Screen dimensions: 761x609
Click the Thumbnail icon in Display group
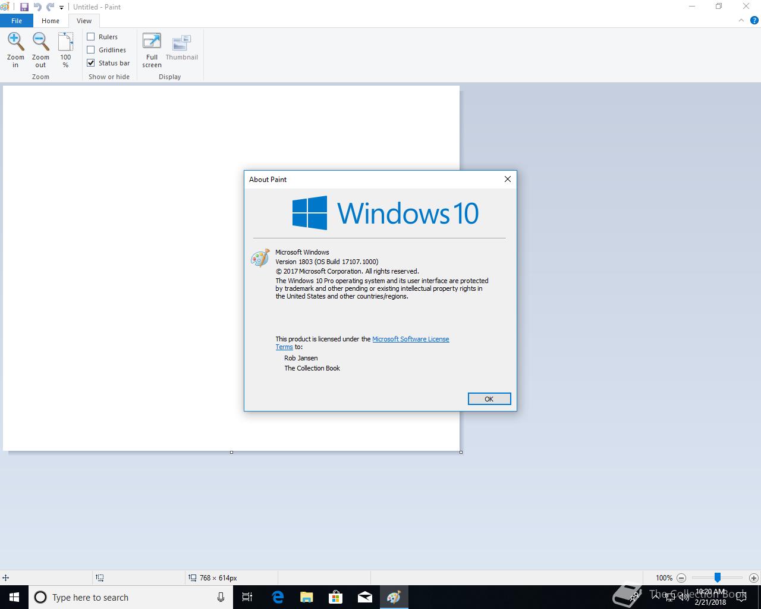coord(181,43)
